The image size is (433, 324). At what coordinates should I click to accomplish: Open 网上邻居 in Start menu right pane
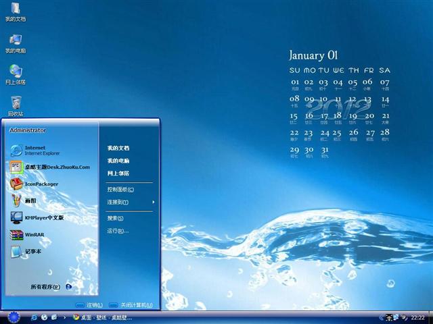point(118,173)
